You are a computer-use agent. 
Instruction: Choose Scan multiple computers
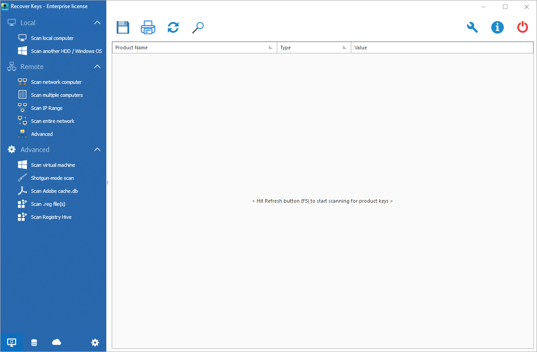[x=57, y=95]
